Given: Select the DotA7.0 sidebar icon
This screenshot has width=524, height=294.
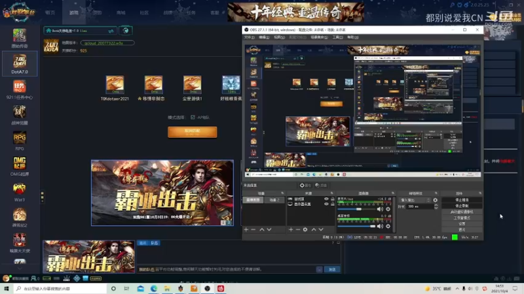Looking at the screenshot, I should click(20, 63).
